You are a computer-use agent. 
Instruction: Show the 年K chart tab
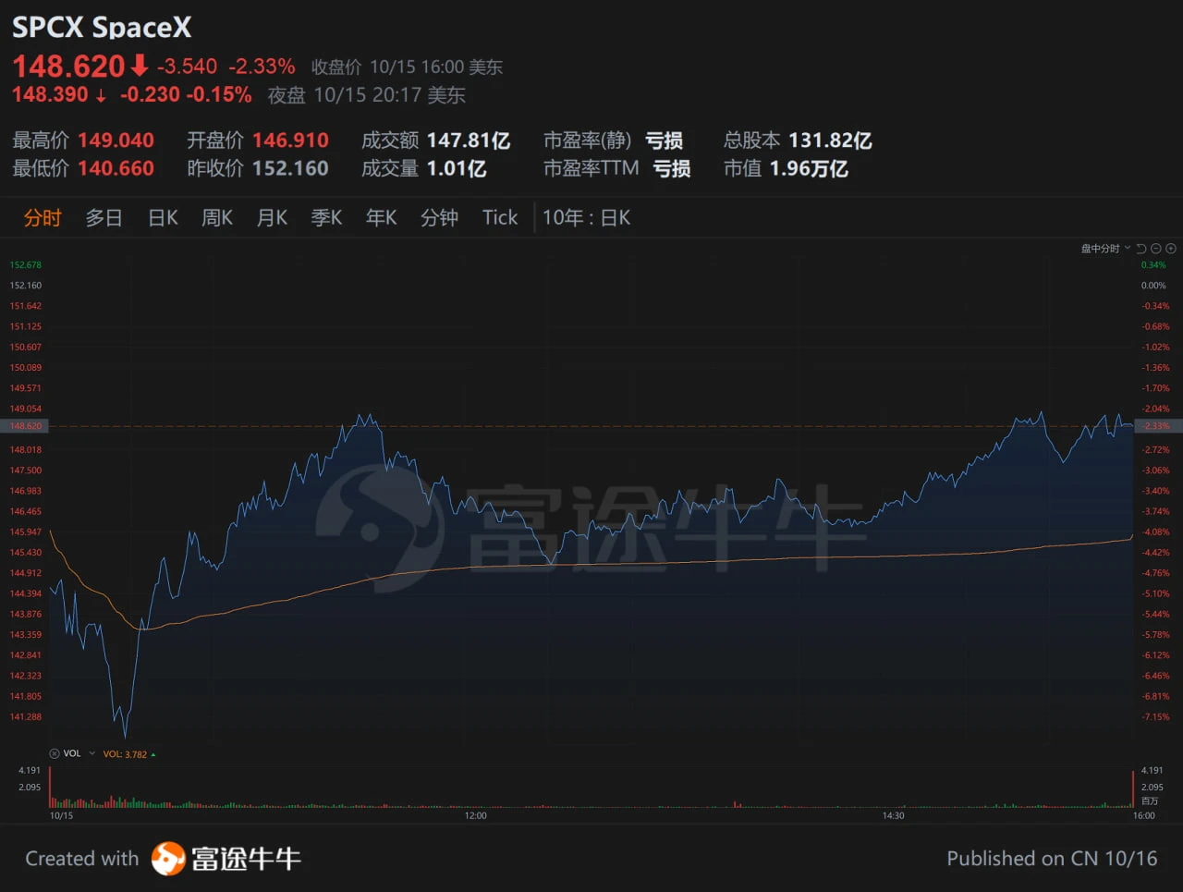[381, 218]
